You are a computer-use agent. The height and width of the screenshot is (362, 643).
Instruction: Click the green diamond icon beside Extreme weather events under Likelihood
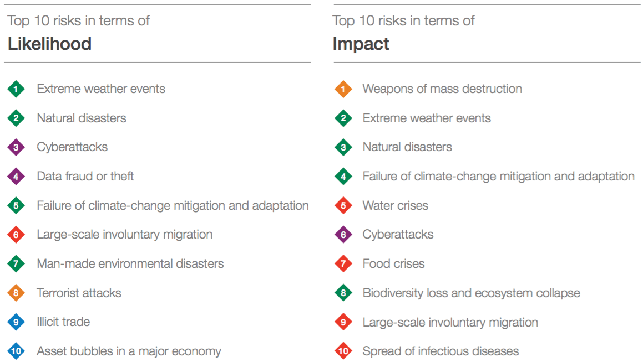16,89
